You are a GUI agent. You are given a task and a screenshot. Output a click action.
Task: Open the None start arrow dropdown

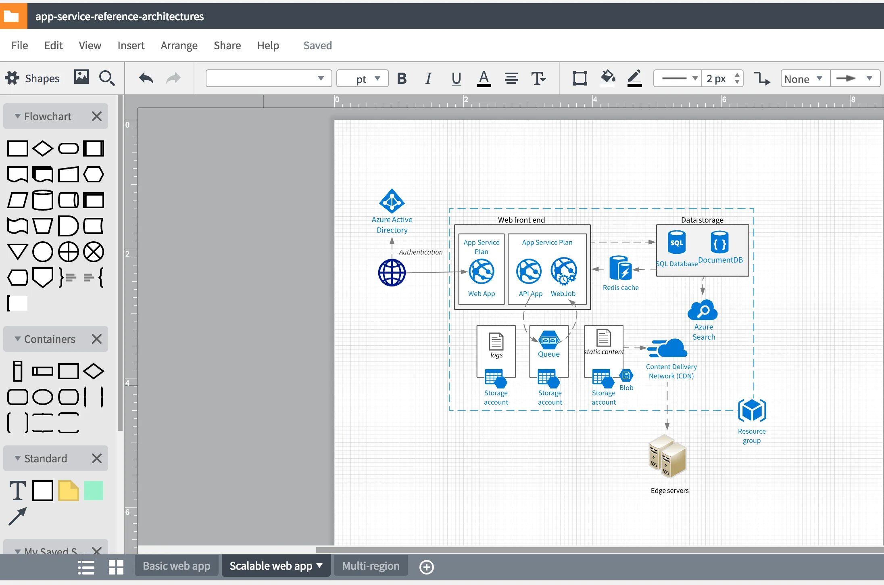(805, 79)
